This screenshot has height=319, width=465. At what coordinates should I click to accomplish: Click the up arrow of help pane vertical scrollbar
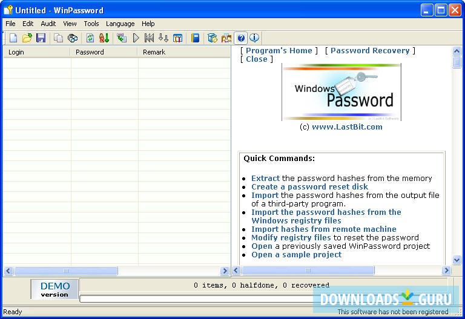coord(457,51)
